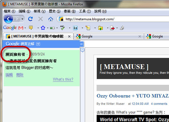Click the Google logo on the toolbar

10,28
